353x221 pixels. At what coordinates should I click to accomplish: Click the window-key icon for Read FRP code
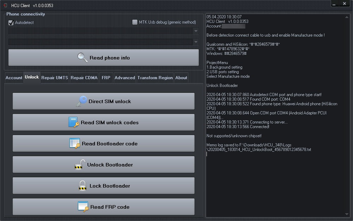click(83, 207)
